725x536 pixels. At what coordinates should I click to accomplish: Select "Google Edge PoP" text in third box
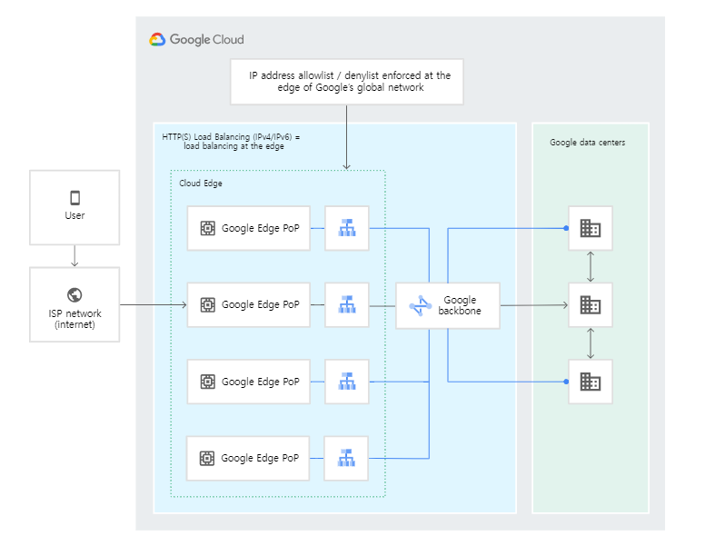click(261, 382)
